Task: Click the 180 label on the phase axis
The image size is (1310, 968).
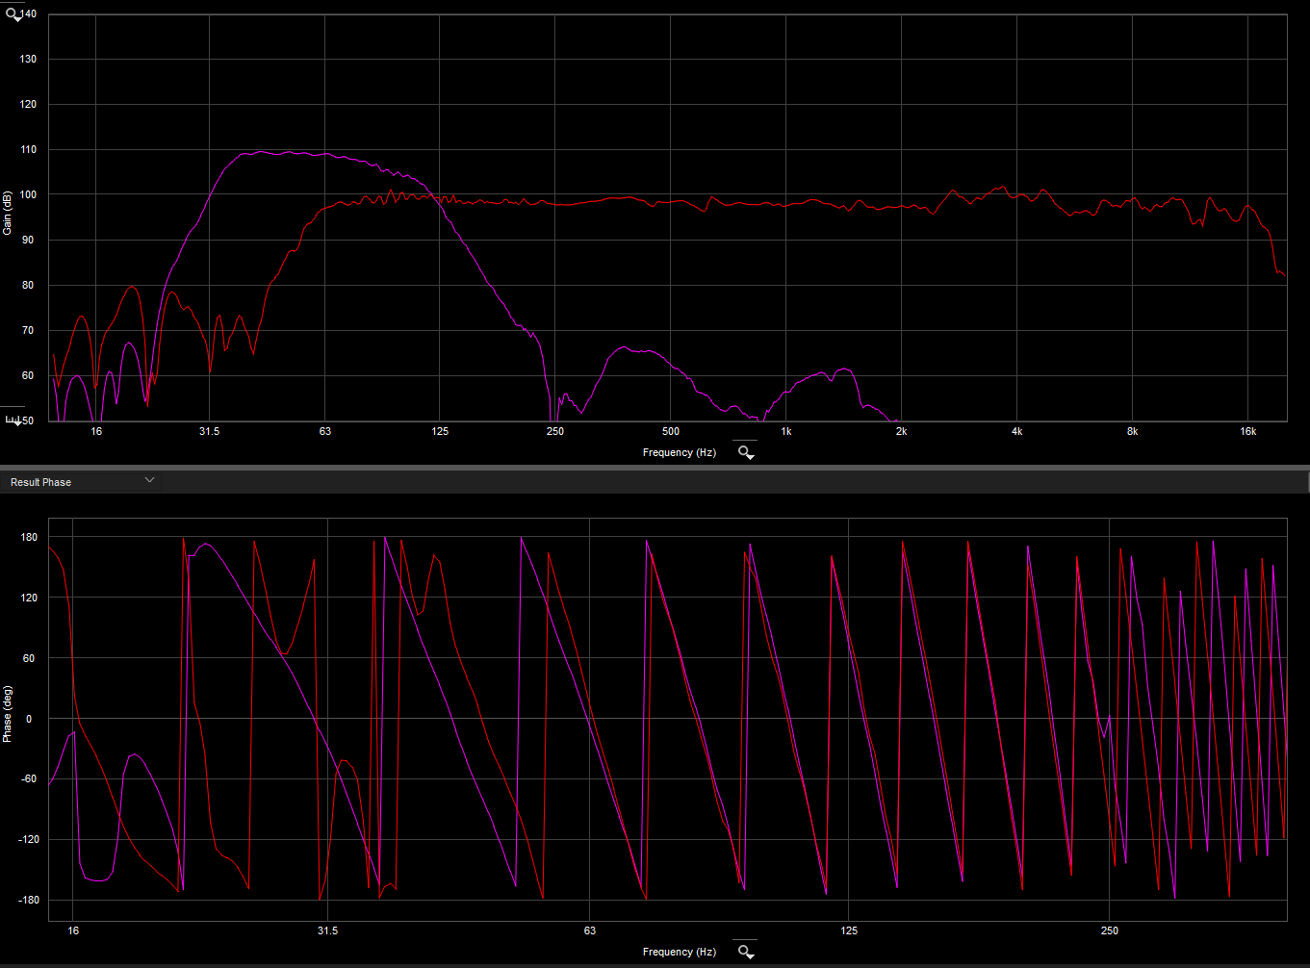Action: (x=29, y=537)
